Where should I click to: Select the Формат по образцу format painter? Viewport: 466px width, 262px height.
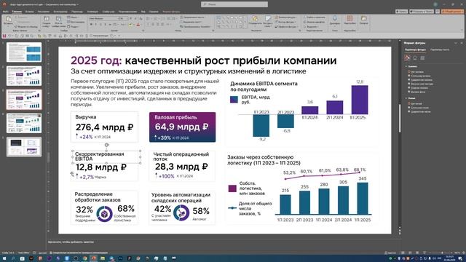coord(26,27)
